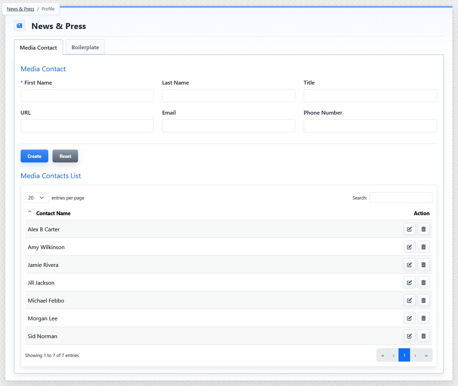Sort by Contact Name column arrow
This screenshot has height=386, width=458.
30,213
